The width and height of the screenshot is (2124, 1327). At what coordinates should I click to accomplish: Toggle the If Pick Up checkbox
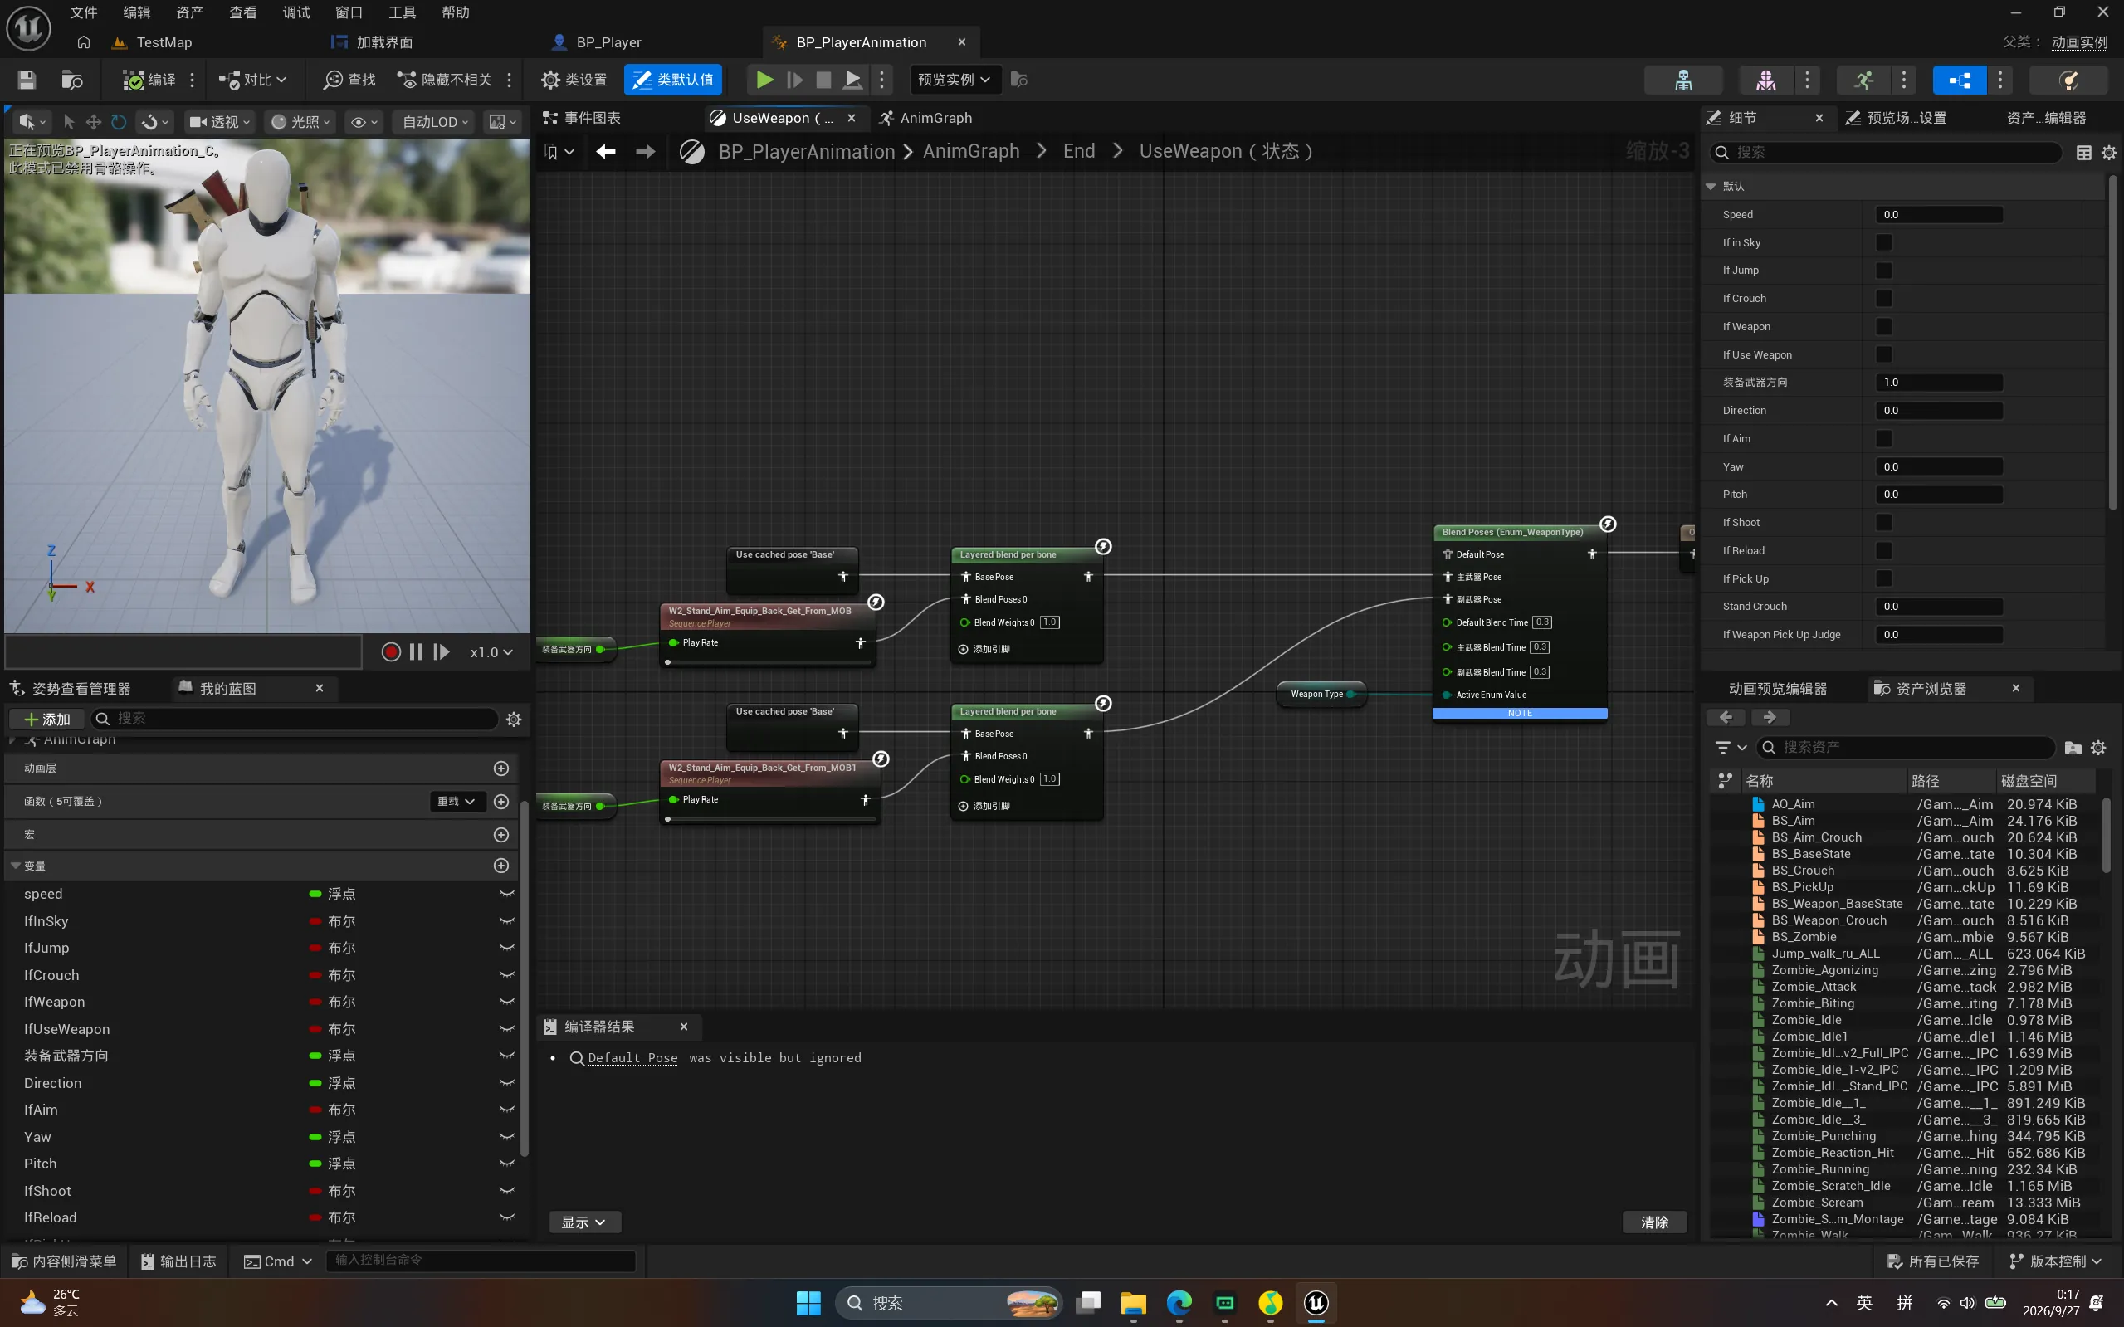[1884, 578]
